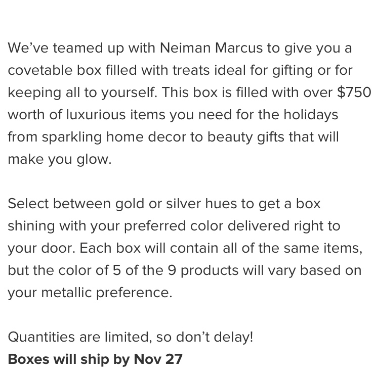
Task: Click the words "We've teamed up"
Action: (x=66, y=48)
